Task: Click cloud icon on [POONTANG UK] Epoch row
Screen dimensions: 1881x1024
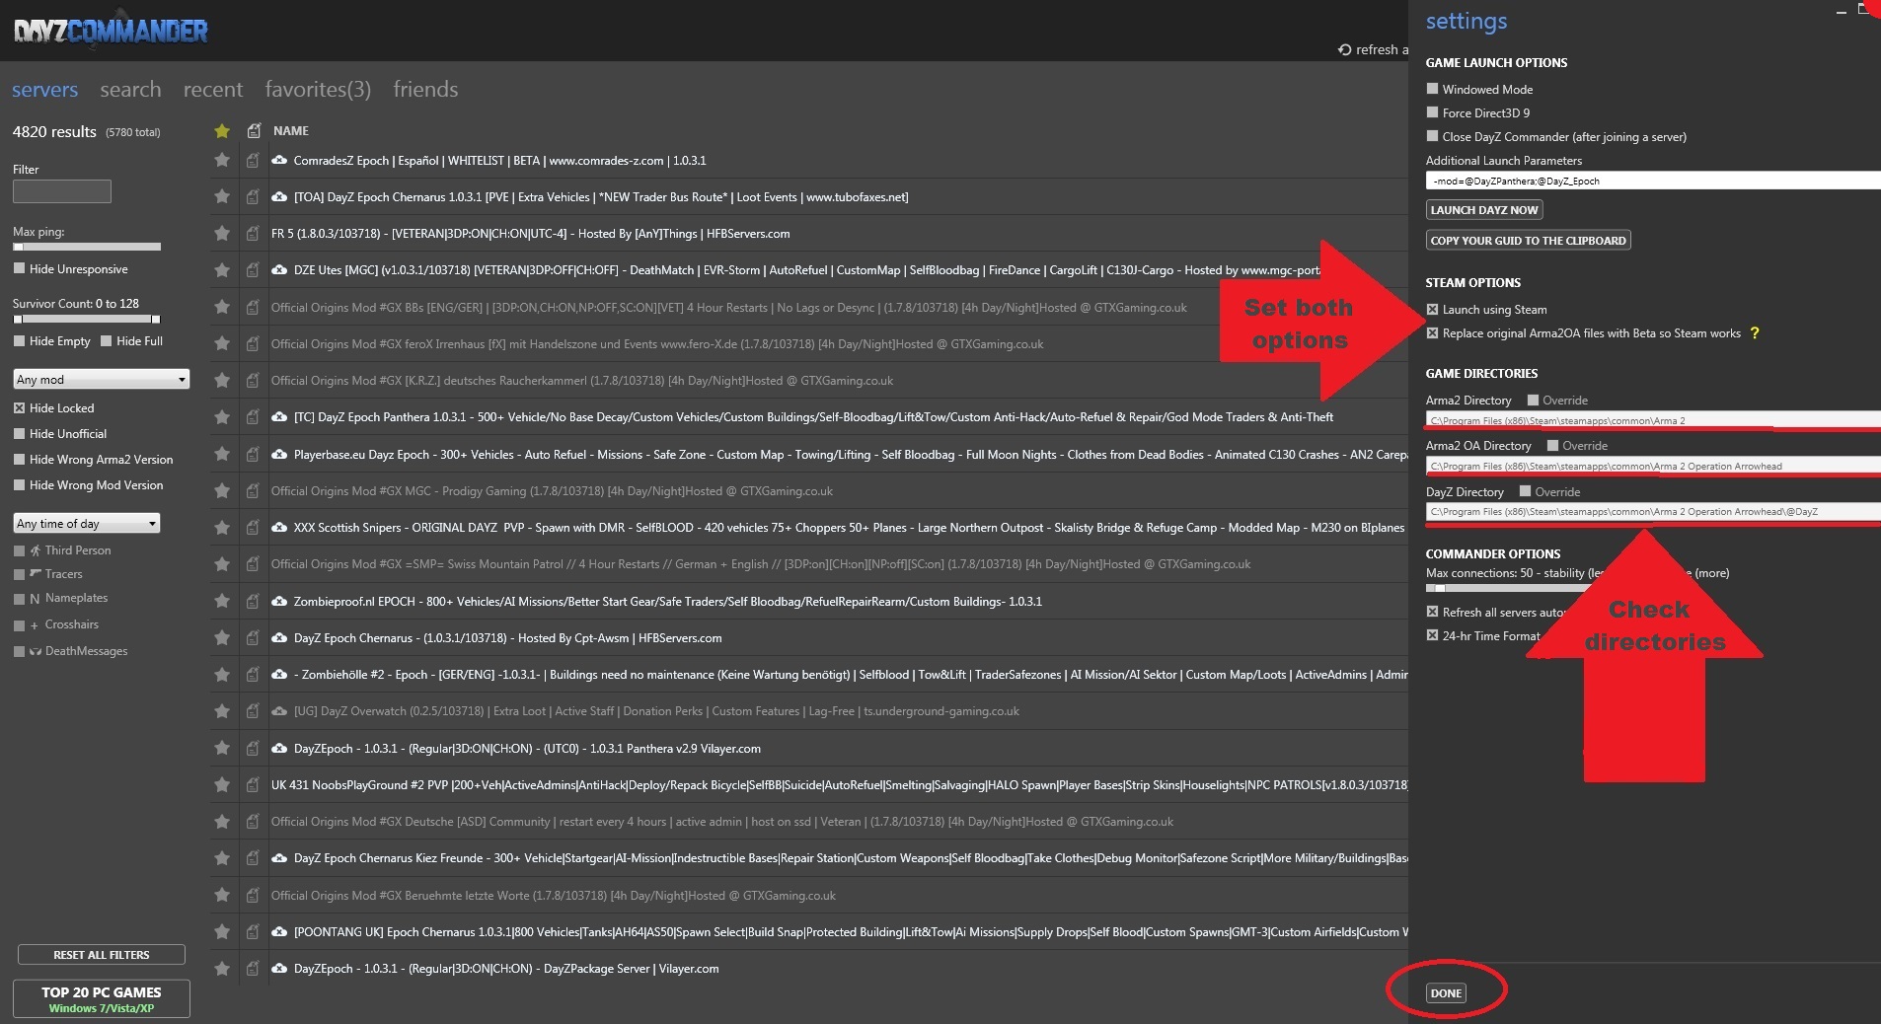Action: pos(279,931)
